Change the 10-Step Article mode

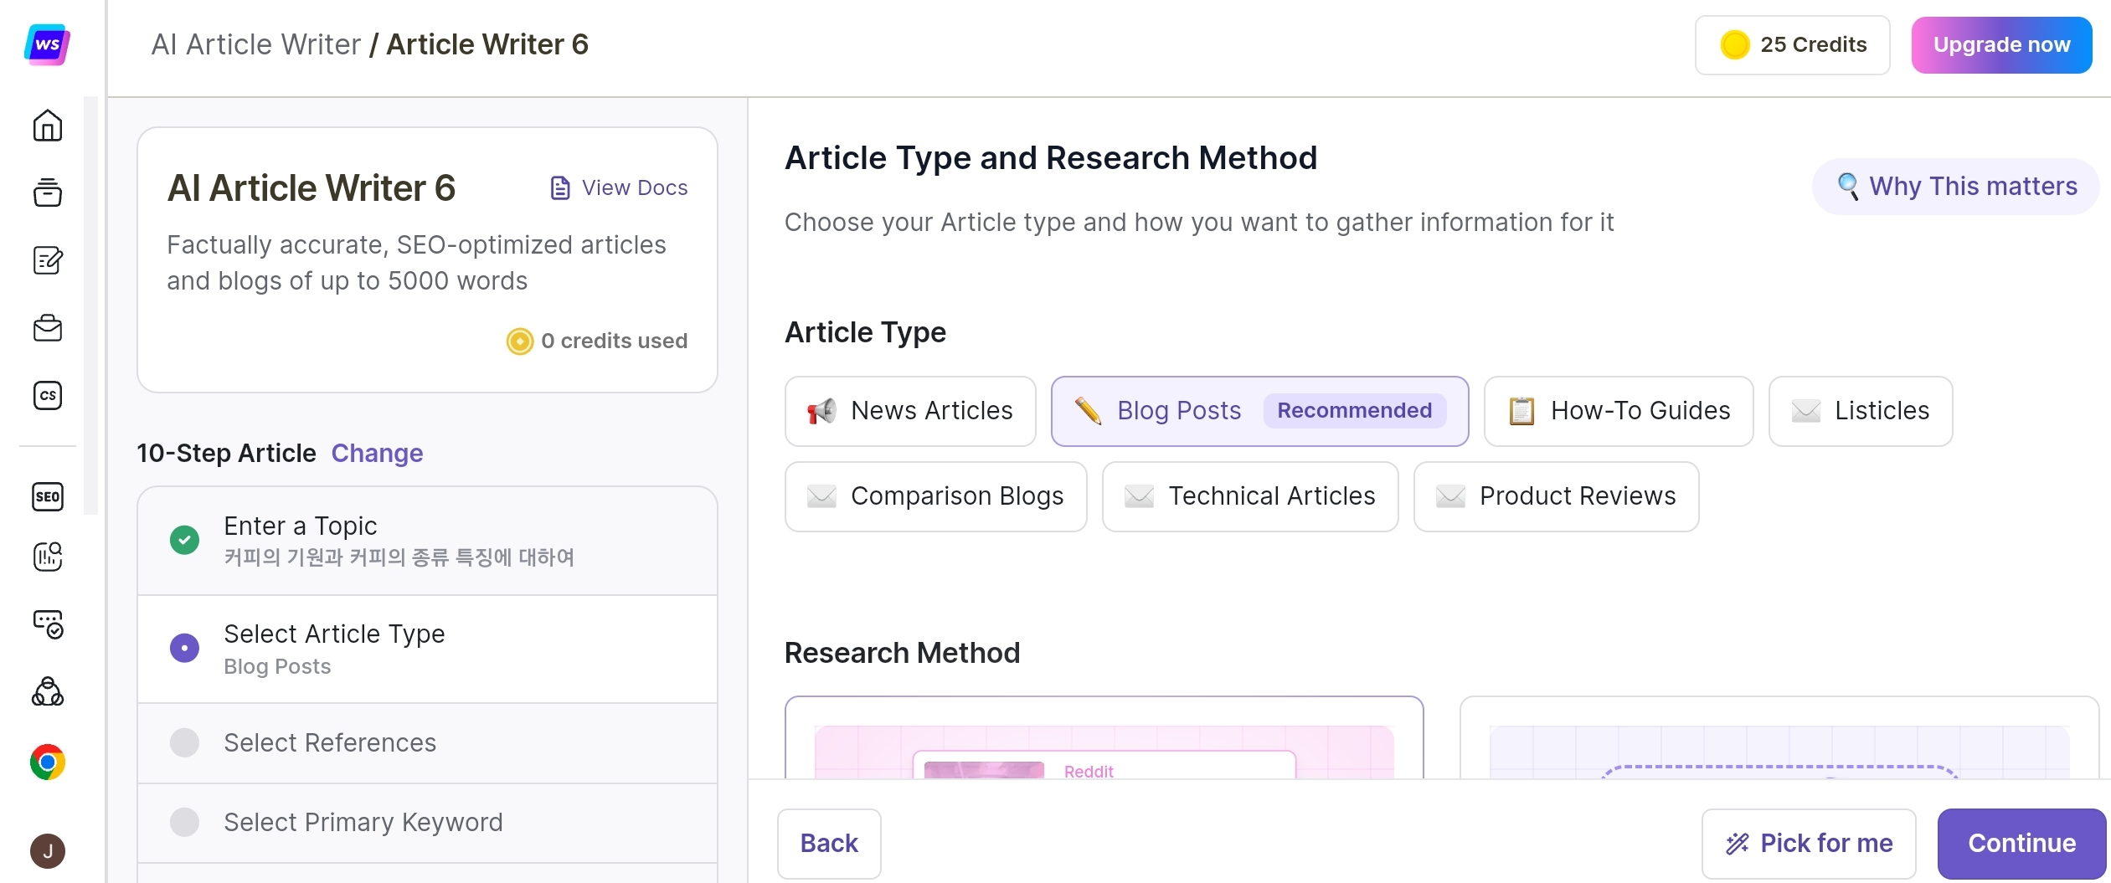click(x=377, y=453)
